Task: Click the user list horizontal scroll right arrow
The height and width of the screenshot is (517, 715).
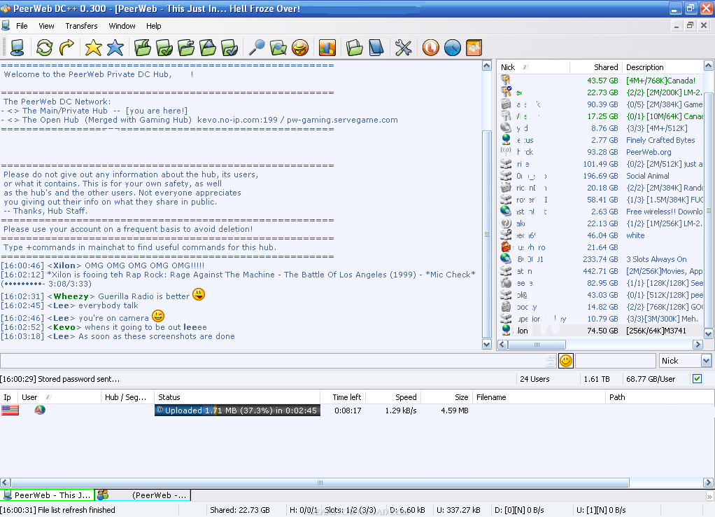Action: 698,345
